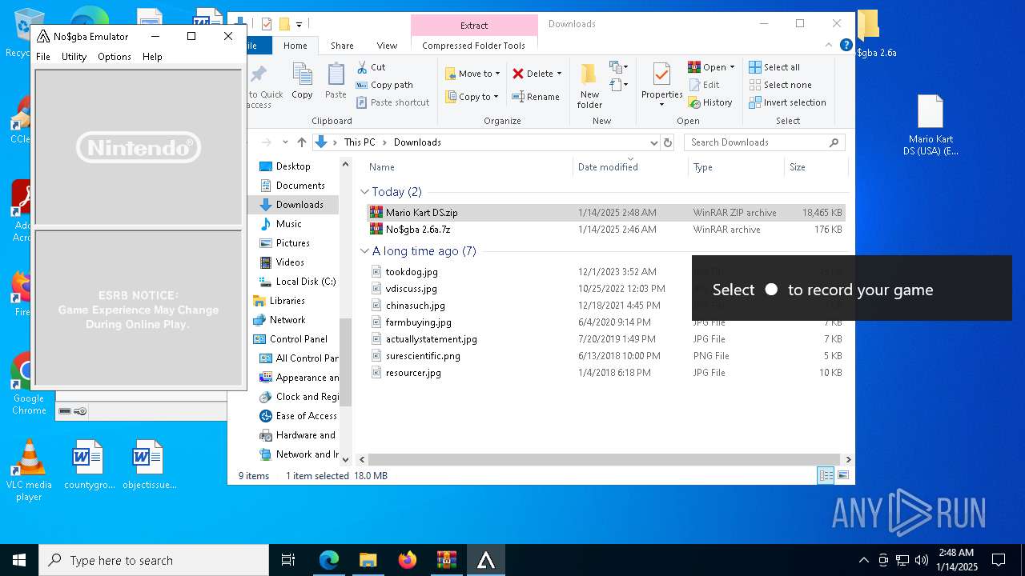Open the View ribbon tab
This screenshot has height=576, width=1025.
coord(387,46)
